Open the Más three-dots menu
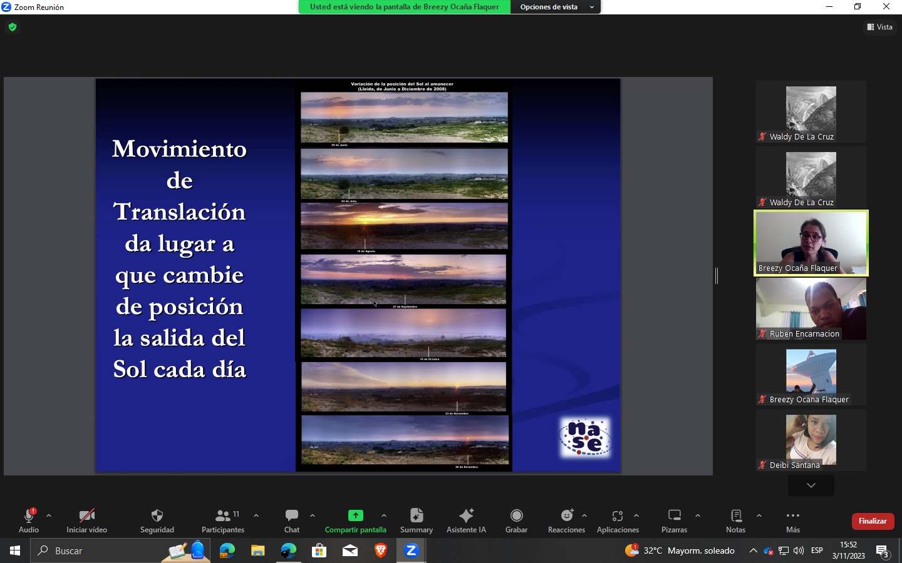Image resolution: width=902 pixels, height=563 pixels. (793, 520)
